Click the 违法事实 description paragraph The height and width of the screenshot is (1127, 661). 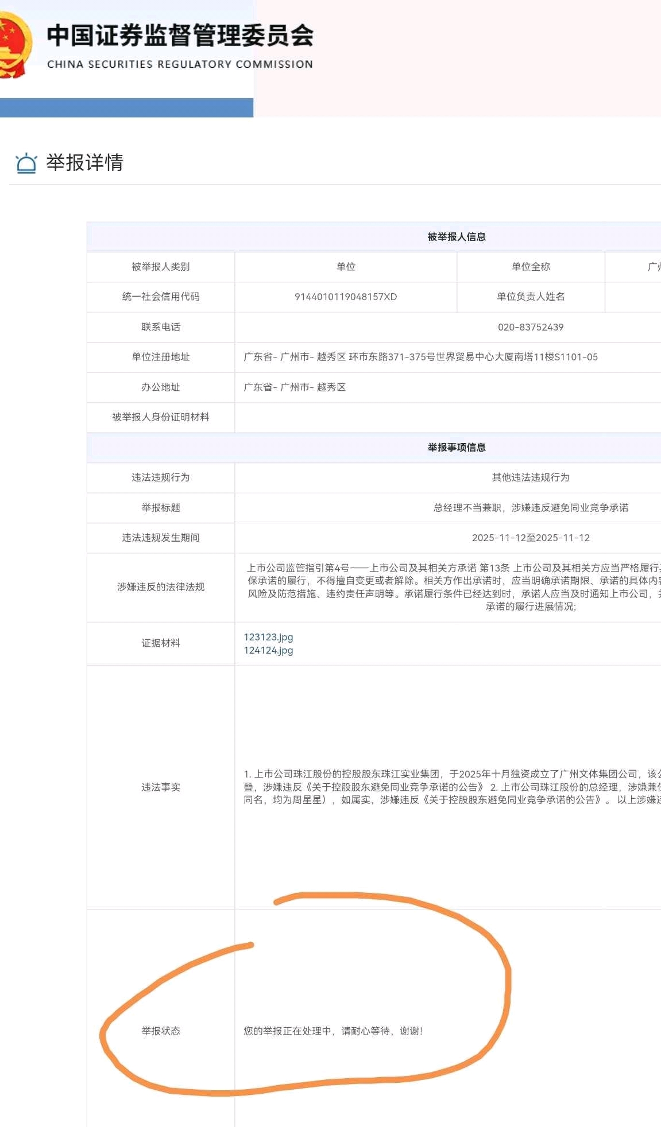pos(453,787)
